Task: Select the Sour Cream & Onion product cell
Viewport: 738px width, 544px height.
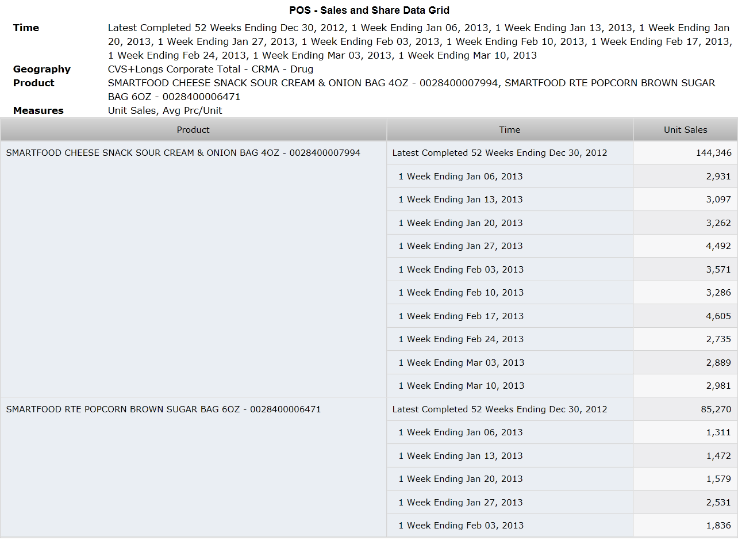Action: pos(193,269)
